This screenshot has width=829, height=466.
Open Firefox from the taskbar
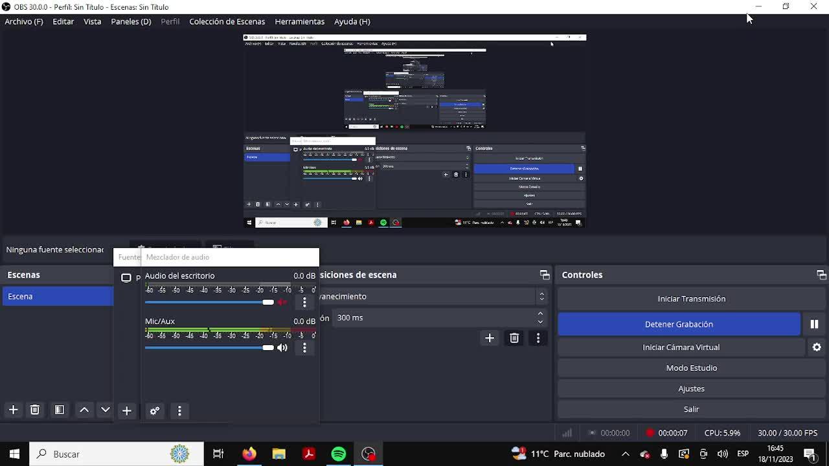[x=249, y=454]
